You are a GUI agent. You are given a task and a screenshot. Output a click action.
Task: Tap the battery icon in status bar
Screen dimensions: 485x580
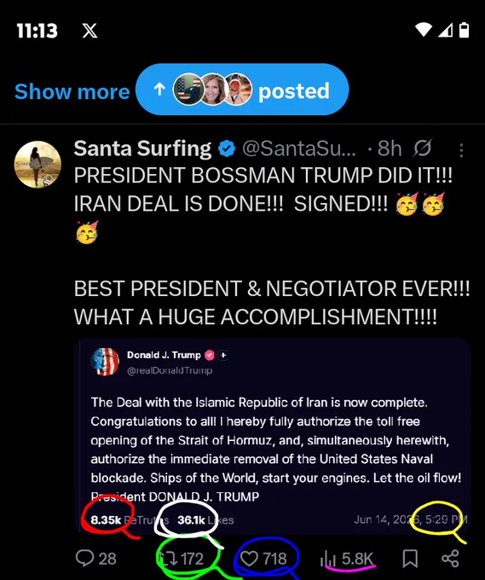(x=465, y=30)
